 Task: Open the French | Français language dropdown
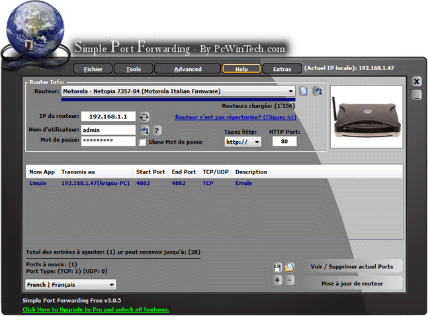click(70, 285)
